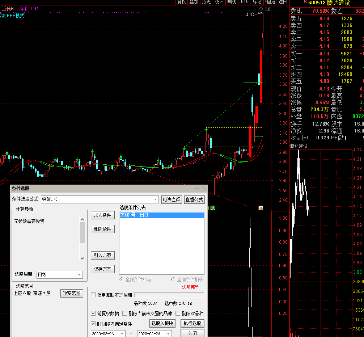The image size is (364, 337).
Task: Click the 4.34 high price label on chart
Action: [x=250, y=14]
